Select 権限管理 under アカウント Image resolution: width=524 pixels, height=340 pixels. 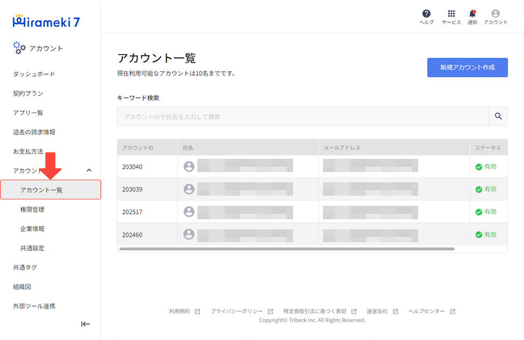(x=34, y=209)
